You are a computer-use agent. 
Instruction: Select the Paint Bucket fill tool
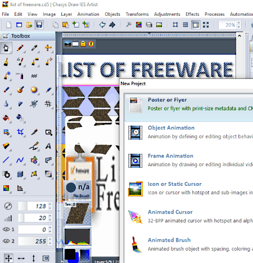(6, 118)
